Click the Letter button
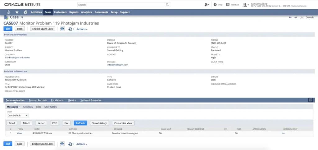This screenshot has width=318, height=150. tap(41, 123)
